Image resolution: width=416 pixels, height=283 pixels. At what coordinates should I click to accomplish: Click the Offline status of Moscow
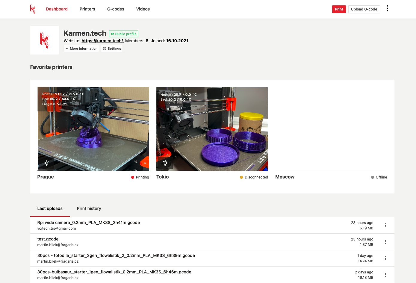pos(379,177)
